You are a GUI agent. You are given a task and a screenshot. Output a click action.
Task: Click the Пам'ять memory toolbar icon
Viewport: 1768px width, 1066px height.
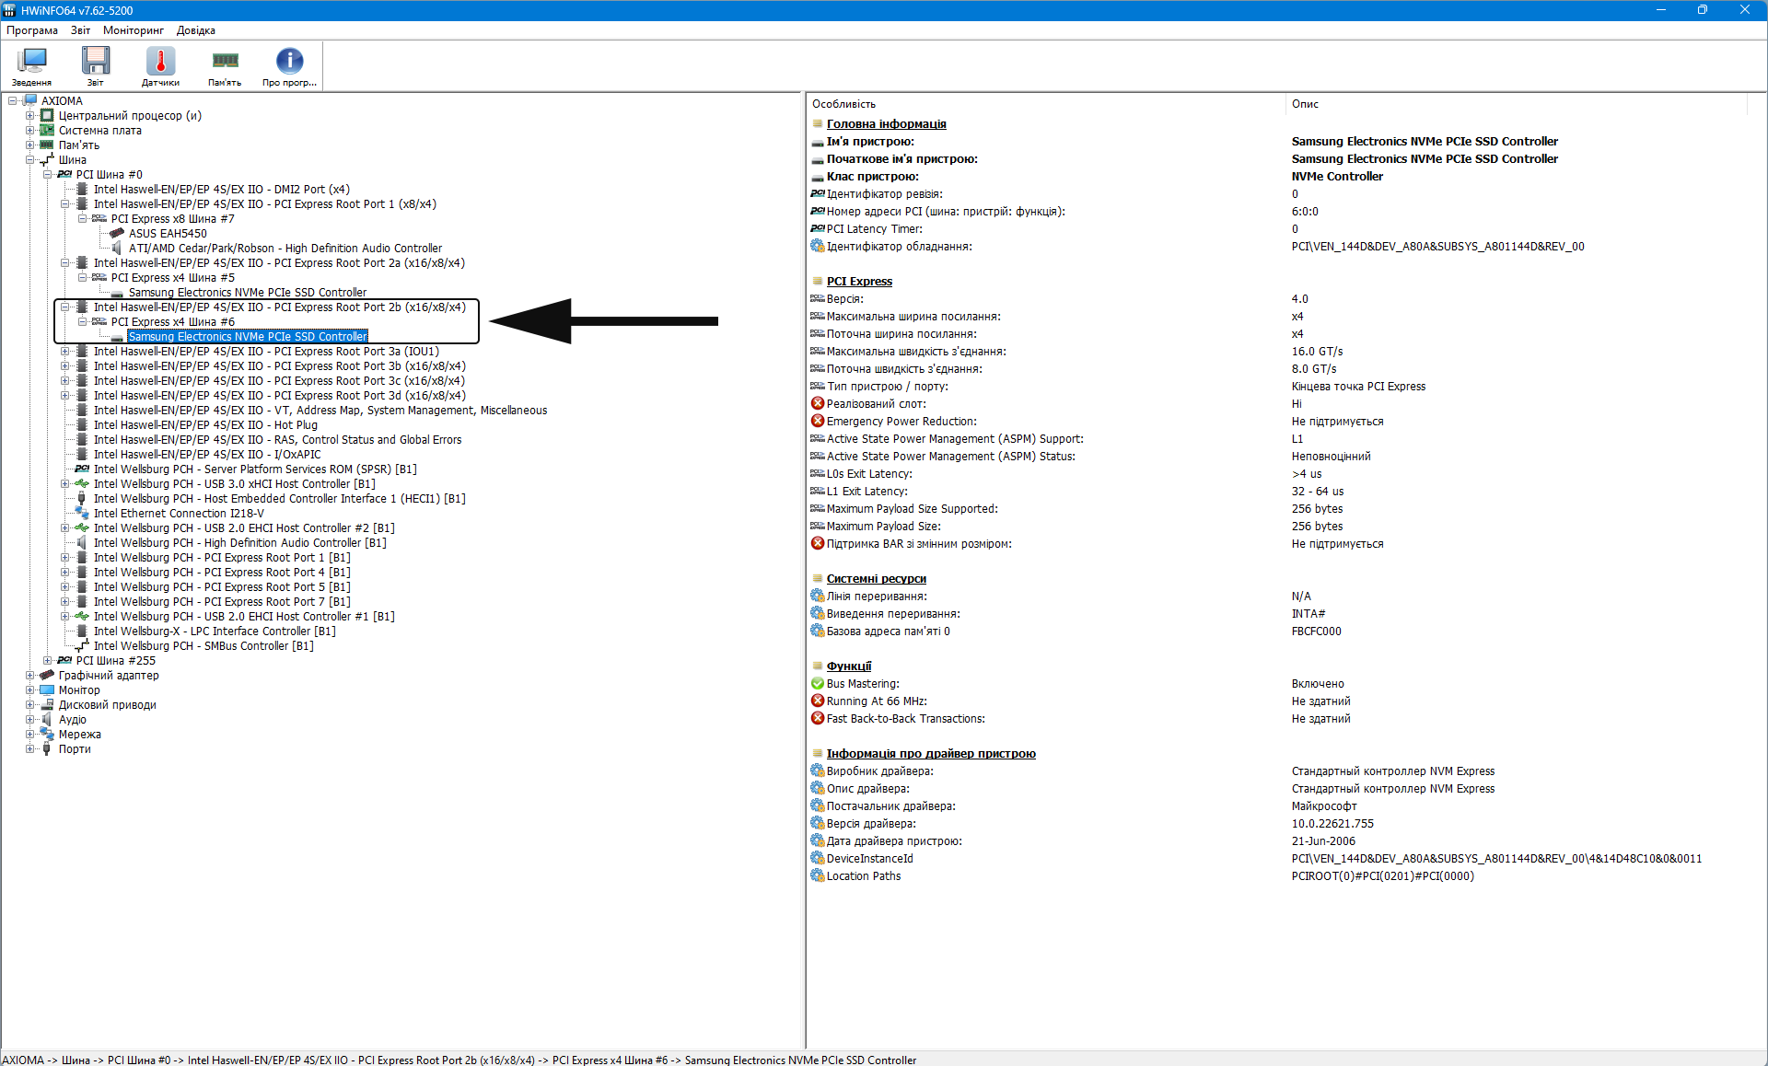(x=225, y=66)
